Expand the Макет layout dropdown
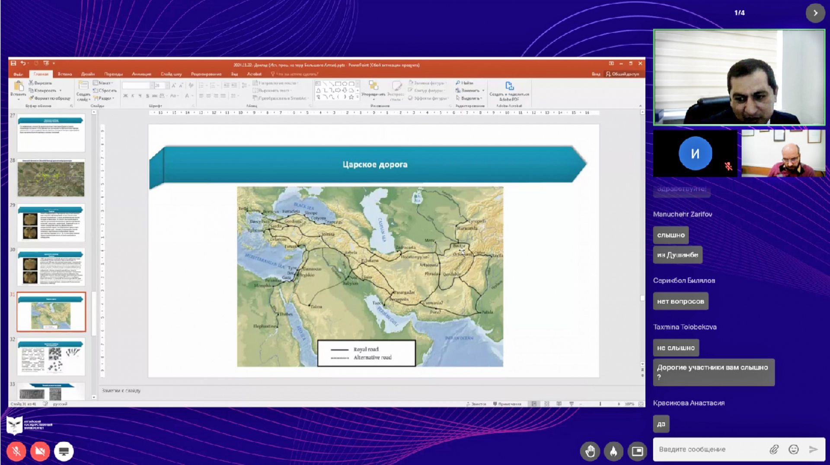830x465 pixels. [104, 83]
